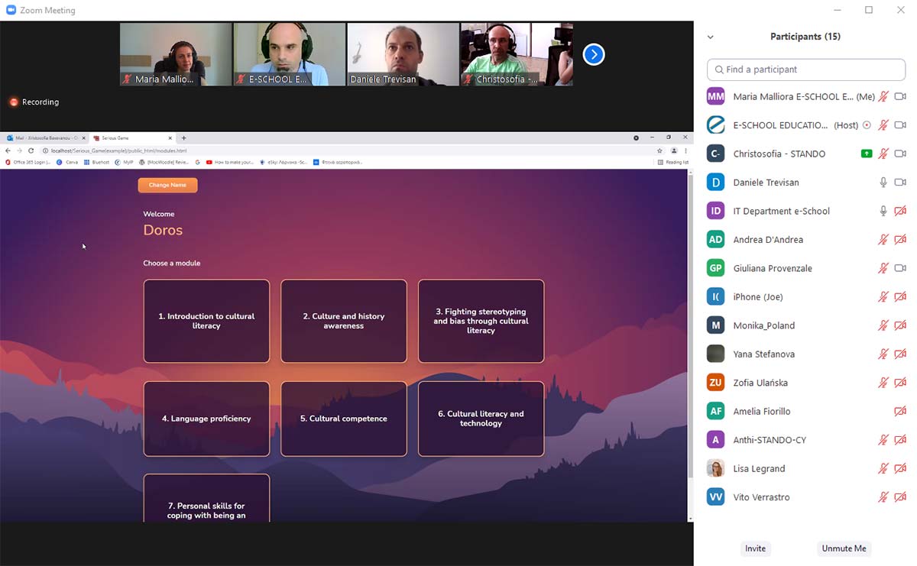Click the camera icon beside Giuliana Provenzale
Screen dimensions: 917x566
(900, 268)
